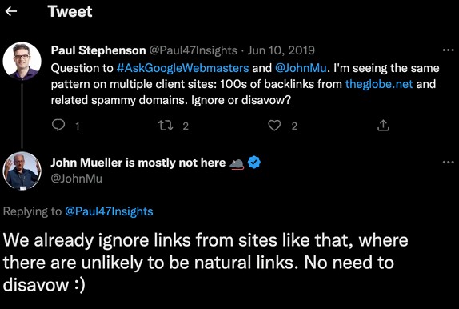Open reply on Paul Stephenson's tweet
Image resolution: width=459 pixels, height=309 pixels.
(x=58, y=125)
